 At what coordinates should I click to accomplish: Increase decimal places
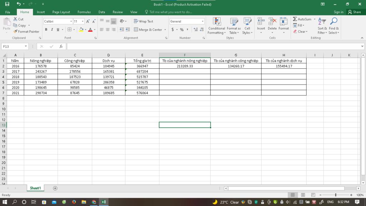[x=196, y=30]
